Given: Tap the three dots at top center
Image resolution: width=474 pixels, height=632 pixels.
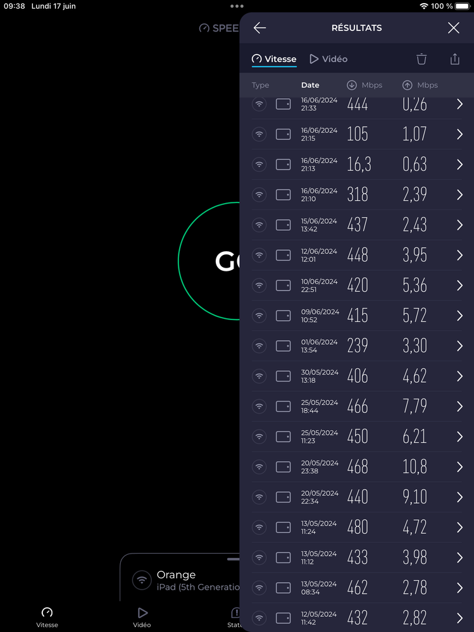Looking at the screenshot, I should pos(237,6).
